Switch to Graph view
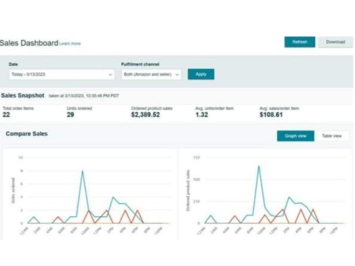Viewport: 355px width, 266px height. pyautogui.click(x=295, y=136)
